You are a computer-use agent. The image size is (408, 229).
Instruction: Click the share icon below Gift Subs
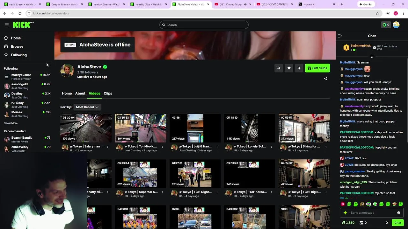[x=325, y=79]
